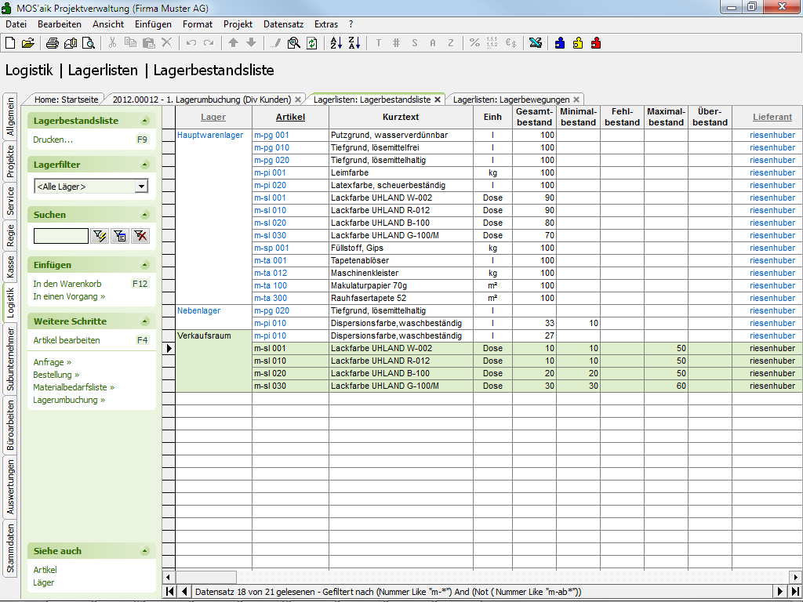Click the open folder toolbar icon
Viewport: 803px width, 602px height.
tap(28, 43)
